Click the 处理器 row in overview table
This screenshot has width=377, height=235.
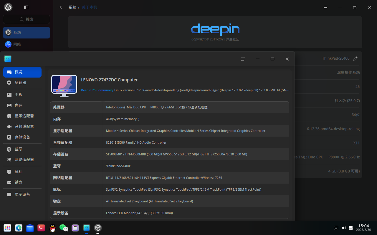(170, 108)
